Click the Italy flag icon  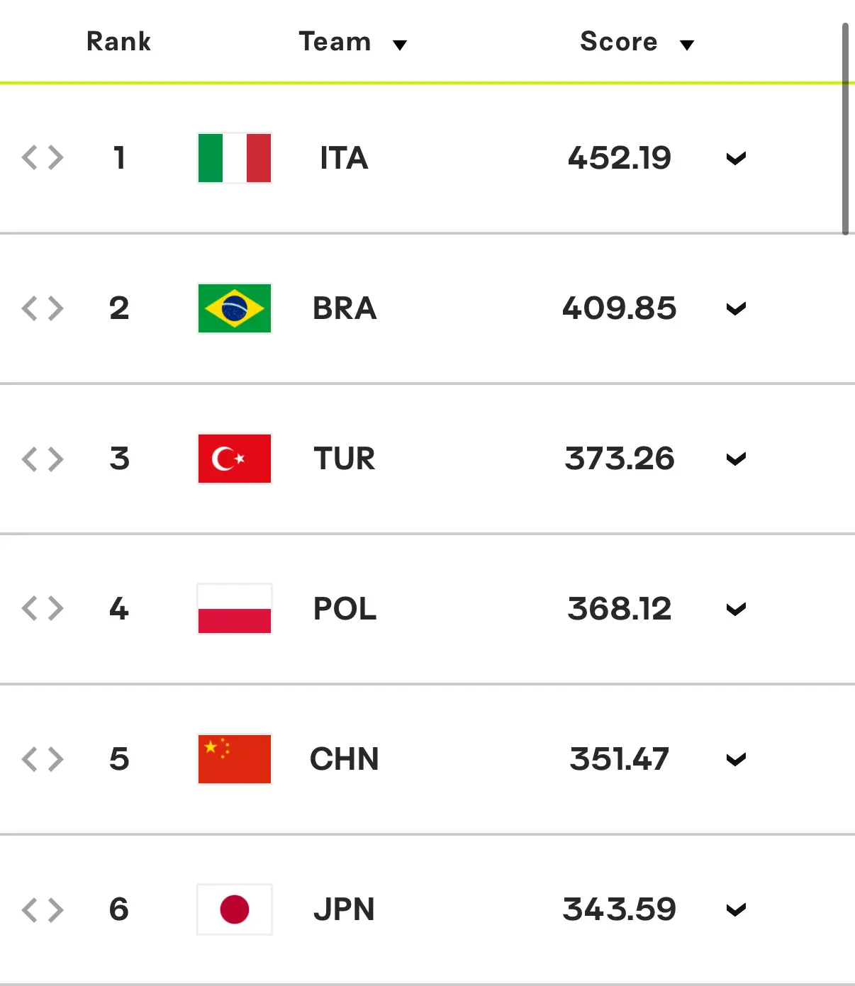(235, 158)
